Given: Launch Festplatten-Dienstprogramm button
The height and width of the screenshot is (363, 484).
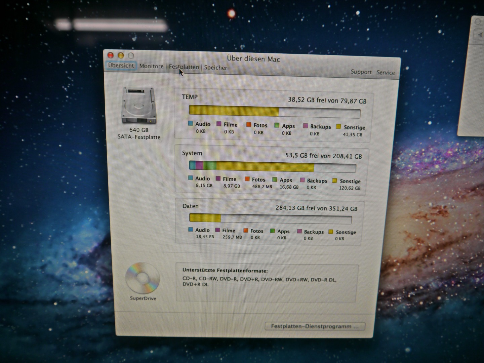Looking at the screenshot, I should [315, 326].
